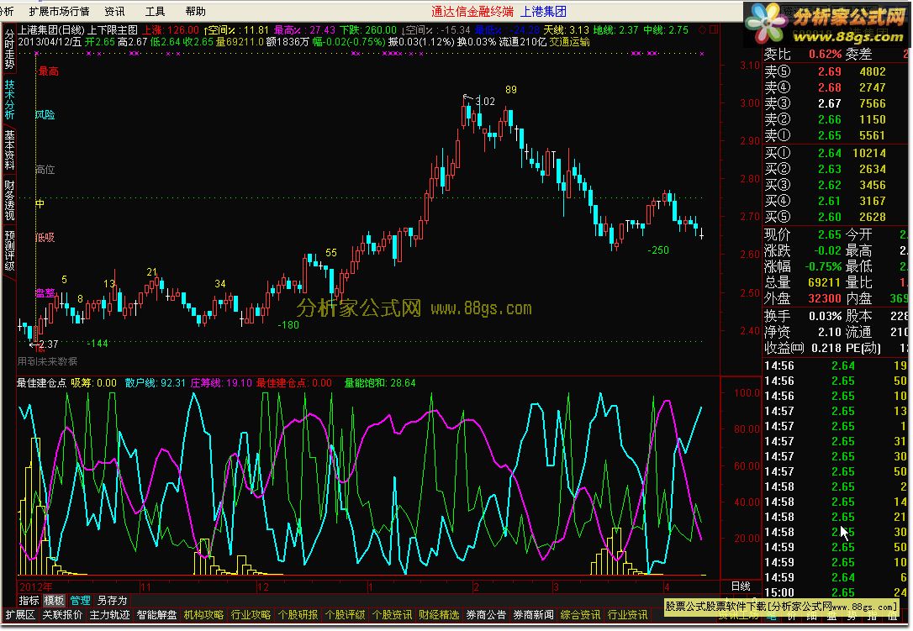Open the 财务透视 side tab
913x631 pixels.
pos(9,200)
